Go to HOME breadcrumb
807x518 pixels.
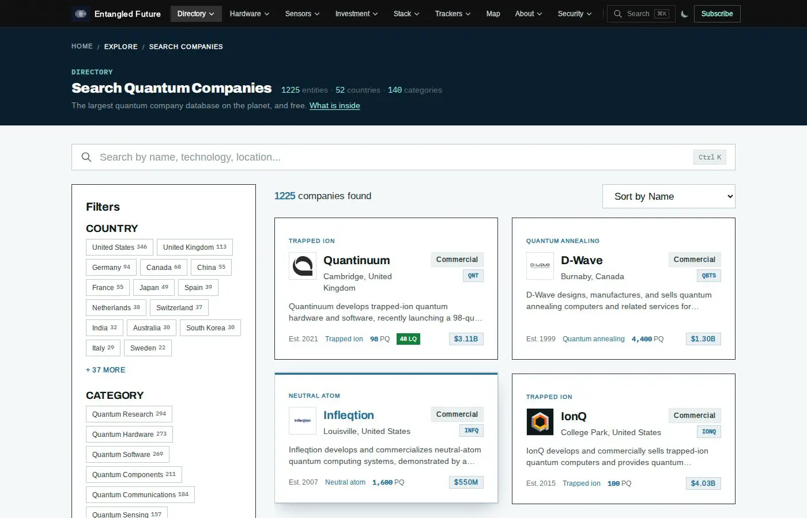[x=82, y=47]
